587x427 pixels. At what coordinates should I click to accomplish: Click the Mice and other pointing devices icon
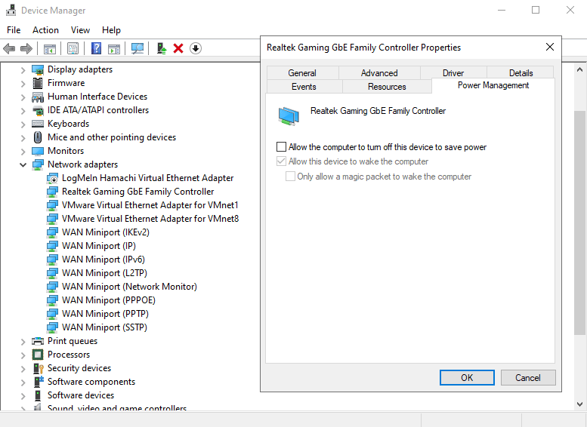38,137
